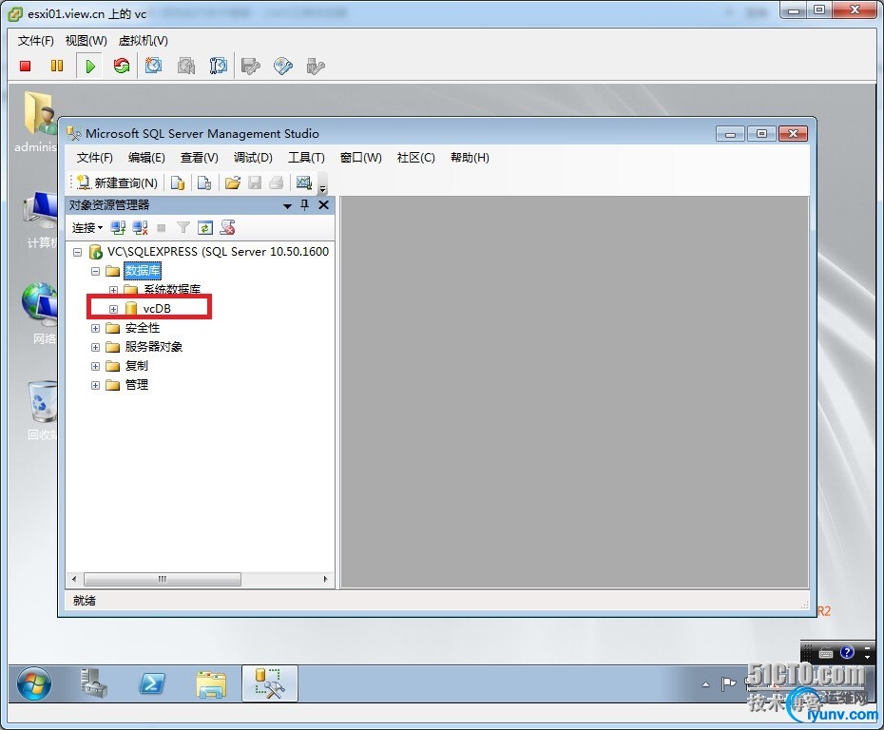Expand the 复制 folder
This screenshot has width=884, height=730.
[95, 366]
